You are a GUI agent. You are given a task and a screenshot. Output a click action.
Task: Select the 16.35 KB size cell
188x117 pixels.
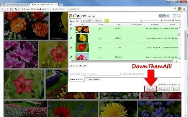(118, 38)
